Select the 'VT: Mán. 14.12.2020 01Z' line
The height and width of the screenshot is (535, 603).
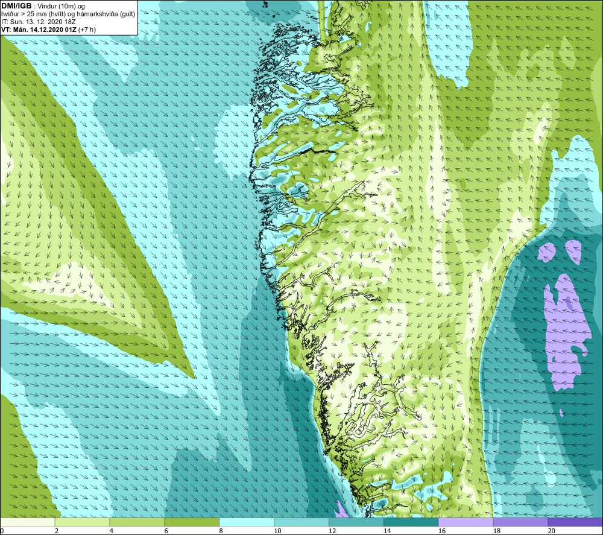[48, 30]
